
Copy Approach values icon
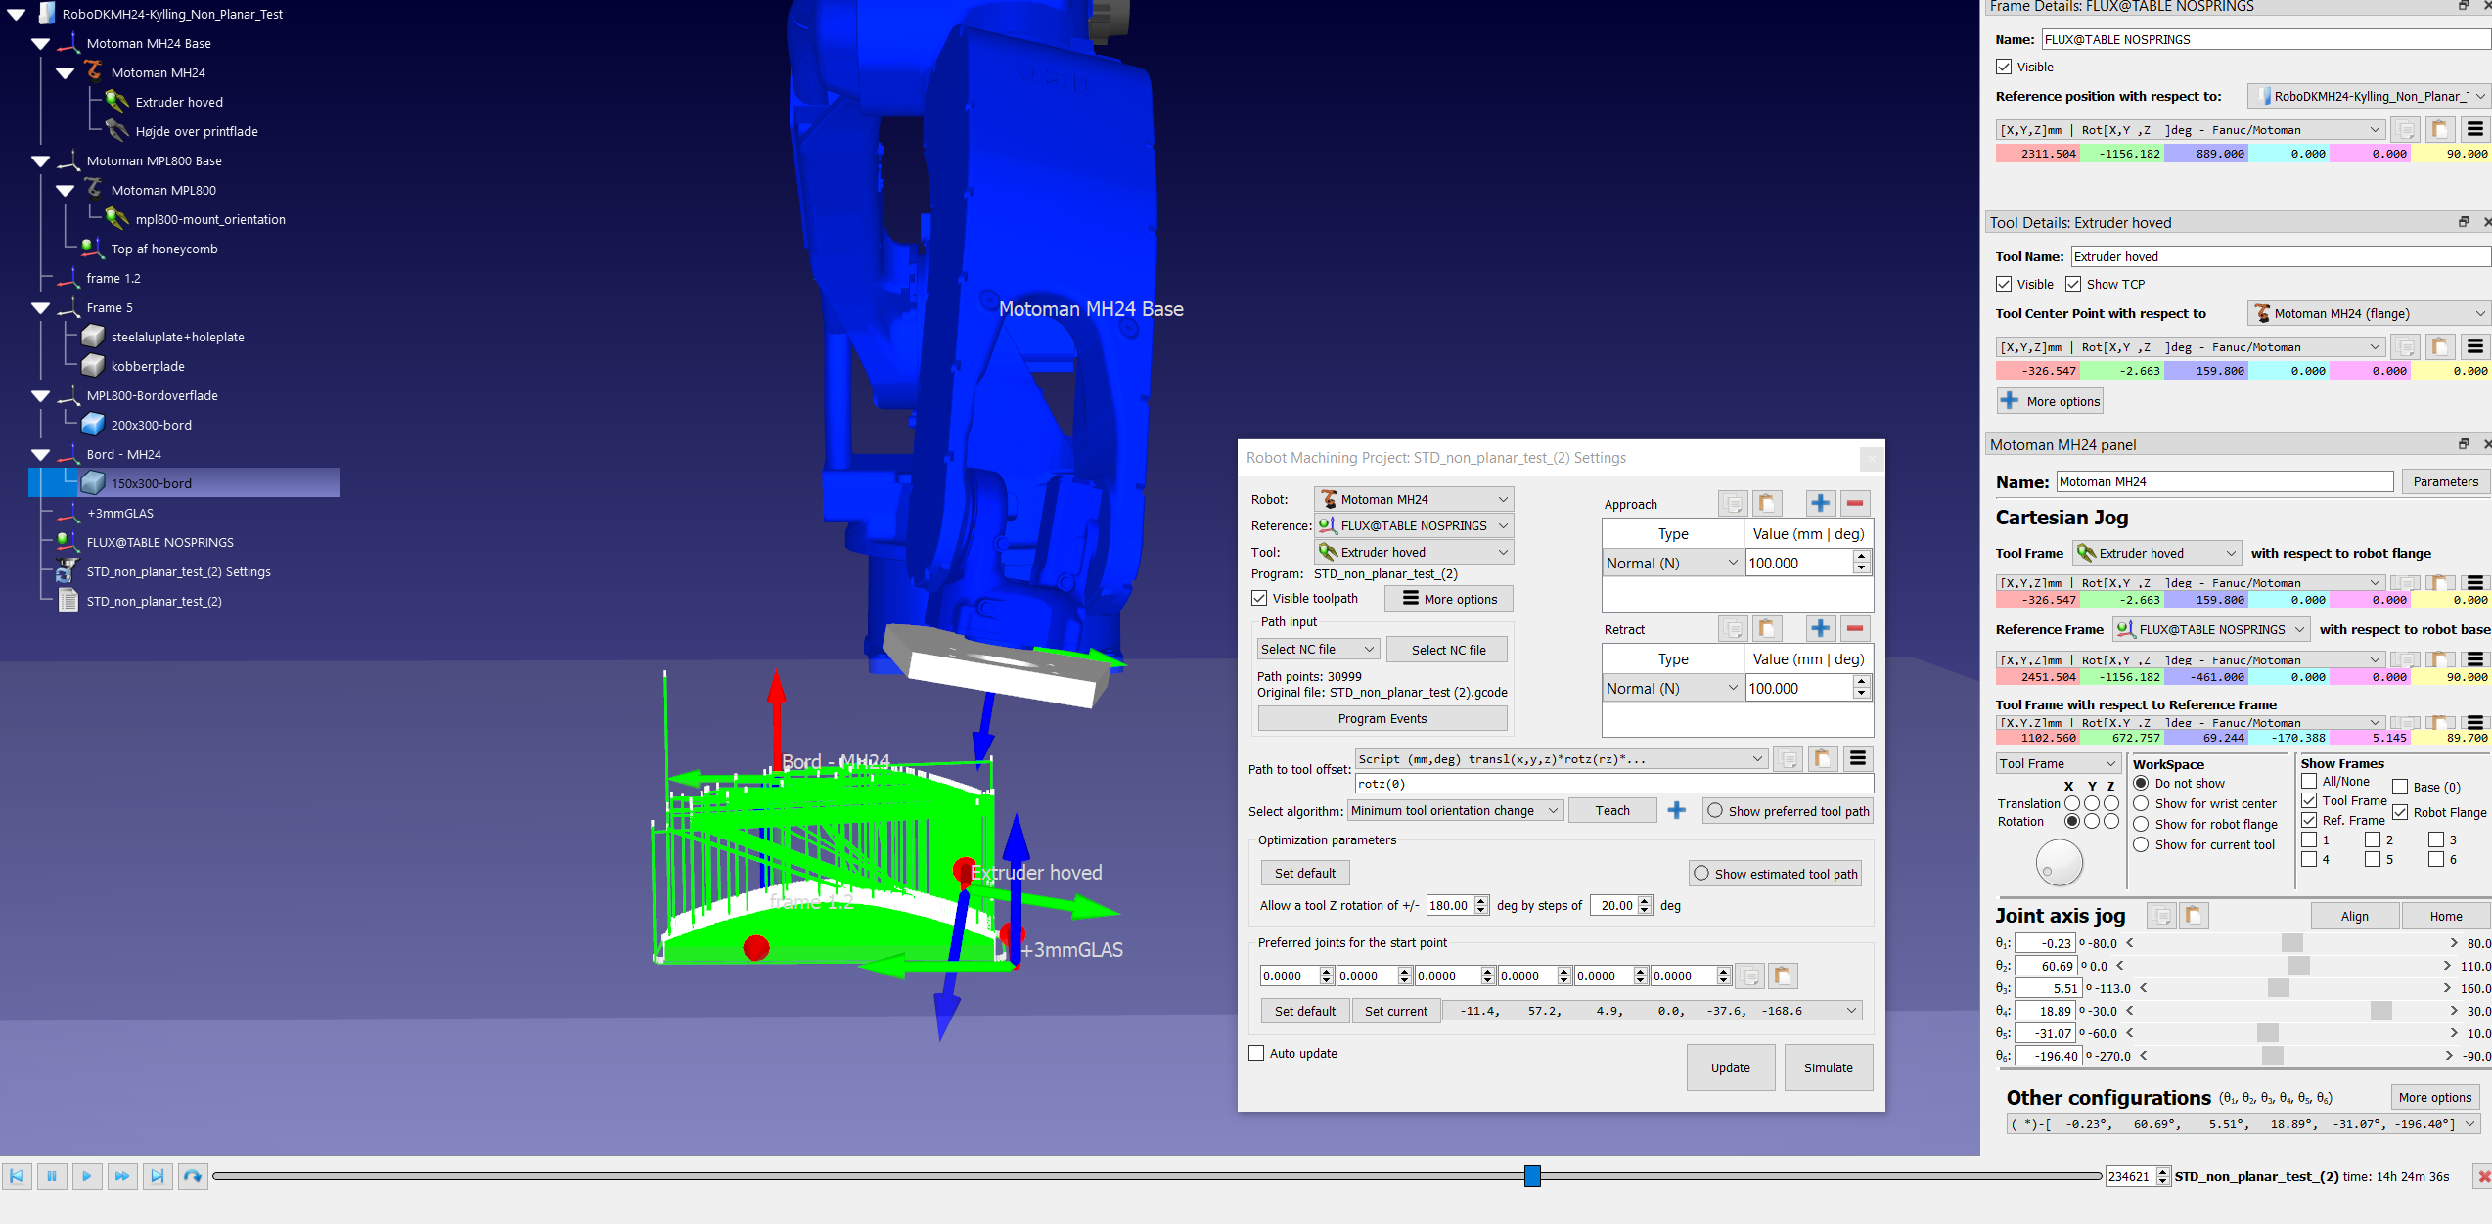pyautogui.click(x=1733, y=503)
